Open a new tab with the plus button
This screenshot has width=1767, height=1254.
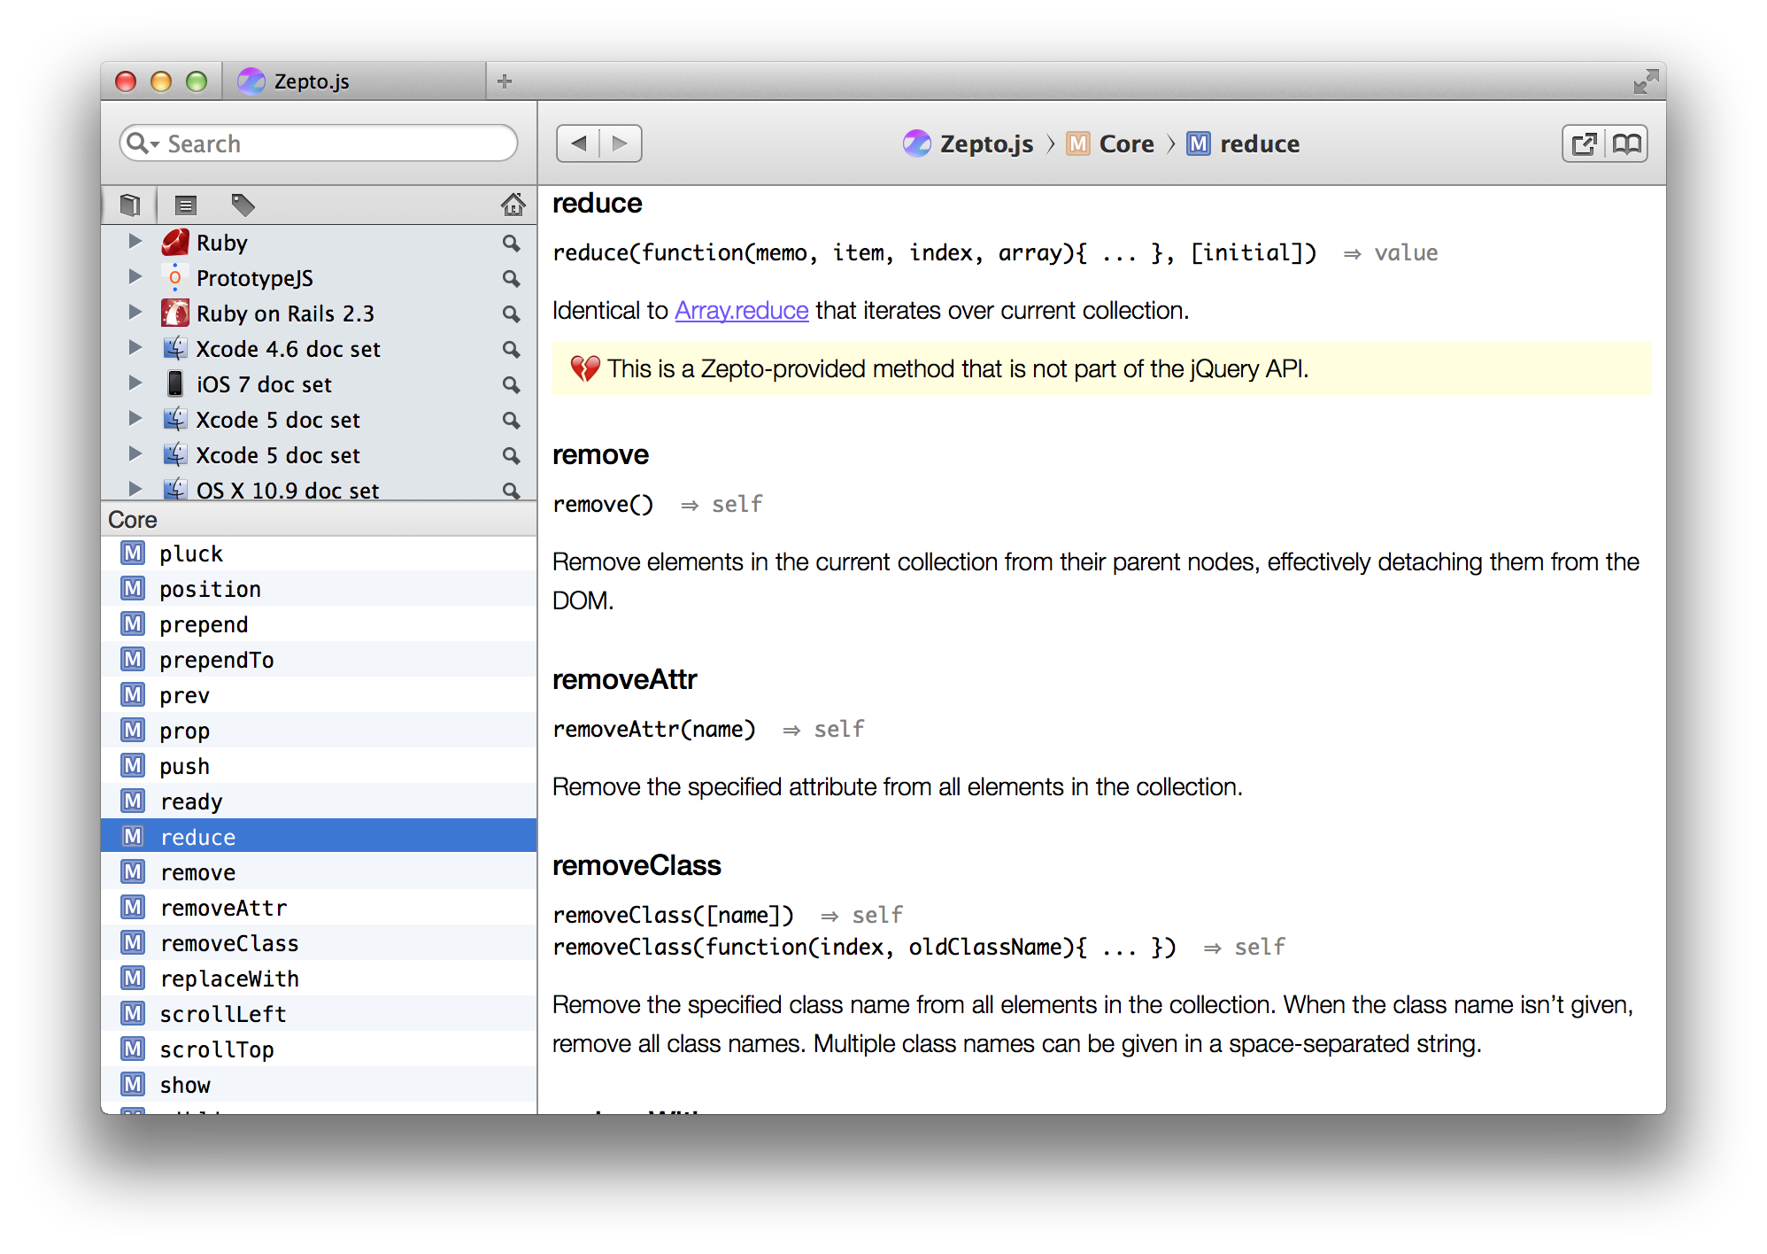tap(505, 81)
